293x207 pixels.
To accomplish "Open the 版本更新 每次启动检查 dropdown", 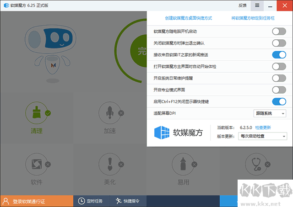I will (x=262, y=136).
